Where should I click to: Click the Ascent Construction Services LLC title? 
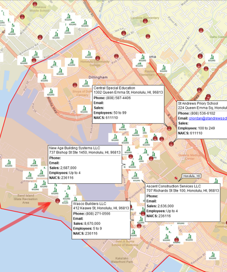[174, 186]
